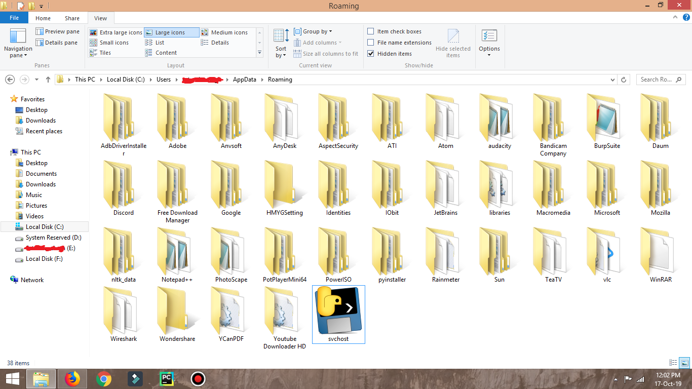Open the WinRAR folder

click(661, 255)
